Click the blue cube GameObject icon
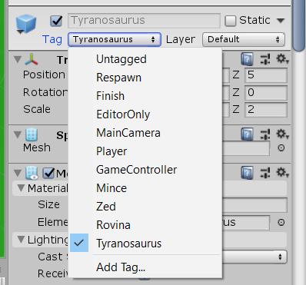 25,24
